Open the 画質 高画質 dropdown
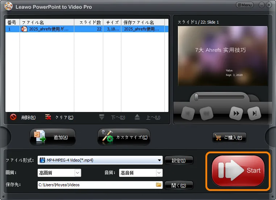The width and height of the screenshot is (276, 200). point(59,173)
